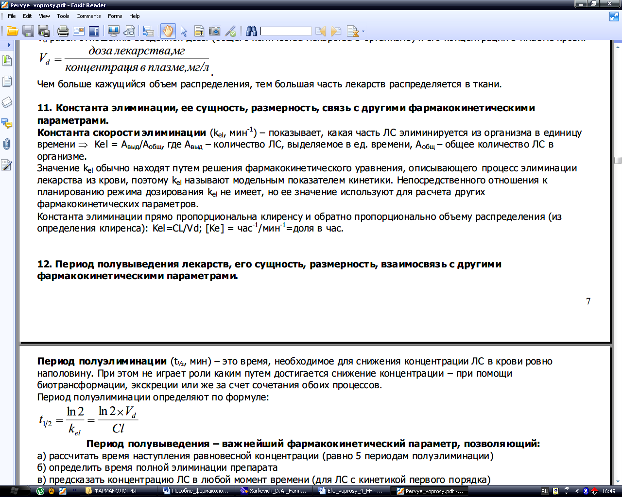622x497 pixels.
Task: Click the Print toolbar icon
Action: tap(63, 31)
